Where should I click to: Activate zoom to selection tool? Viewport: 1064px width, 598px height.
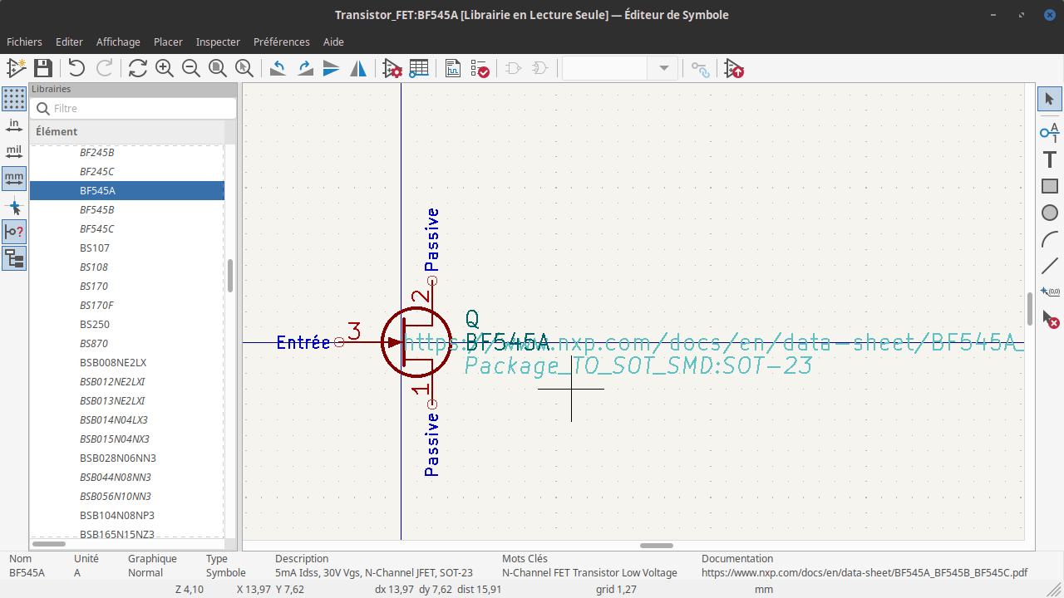(244, 68)
